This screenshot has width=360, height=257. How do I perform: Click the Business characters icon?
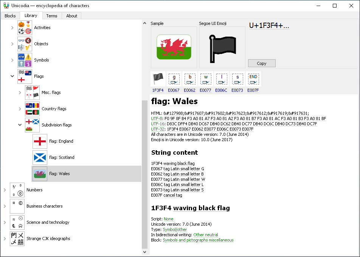click(17, 206)
